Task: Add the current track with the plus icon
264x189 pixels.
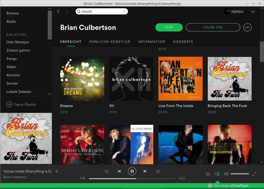Action: pyautogui.click(x=57, y=171)
